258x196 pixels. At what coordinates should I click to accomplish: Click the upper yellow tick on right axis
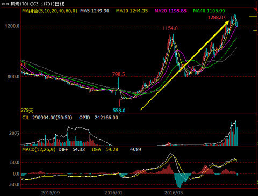point(253,16)
